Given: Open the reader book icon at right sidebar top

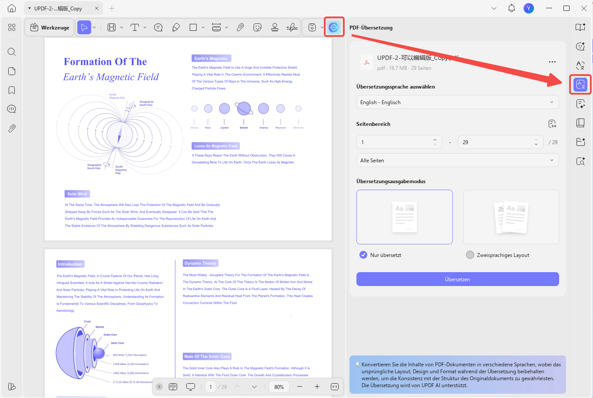Looking at the screenshot, I should pyautogui.click(x=580, y=27).
